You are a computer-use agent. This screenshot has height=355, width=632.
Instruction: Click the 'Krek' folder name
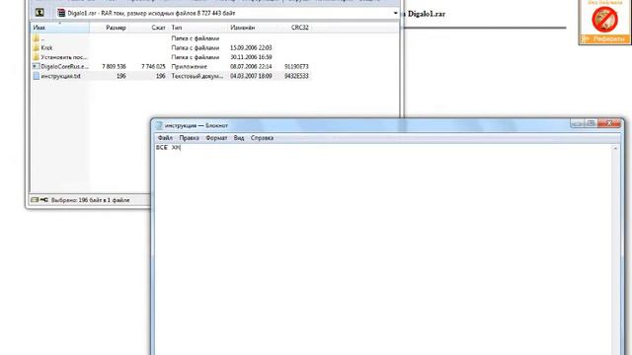tap(46, 47)
